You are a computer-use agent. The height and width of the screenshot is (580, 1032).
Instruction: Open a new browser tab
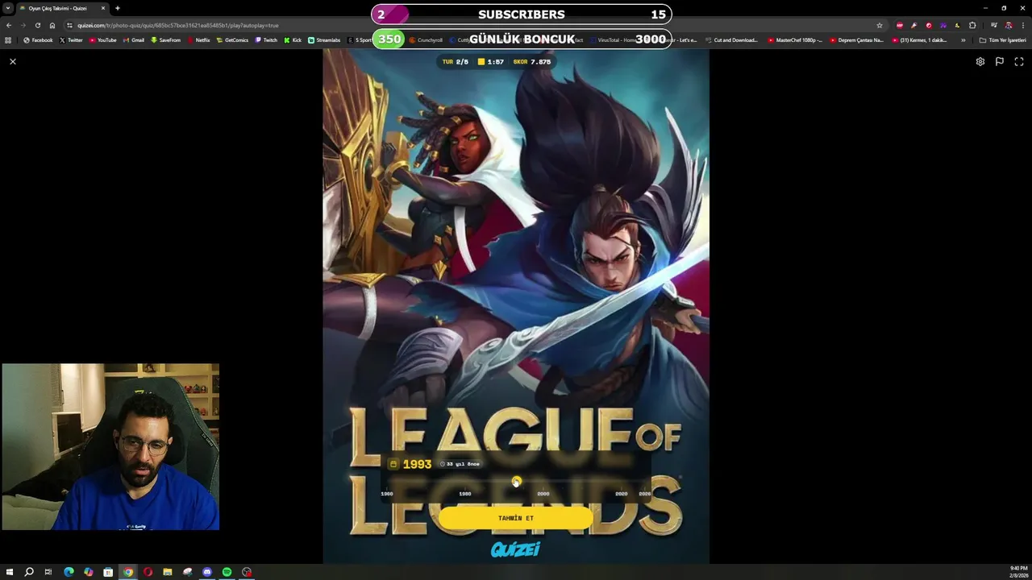click(118, 8)
